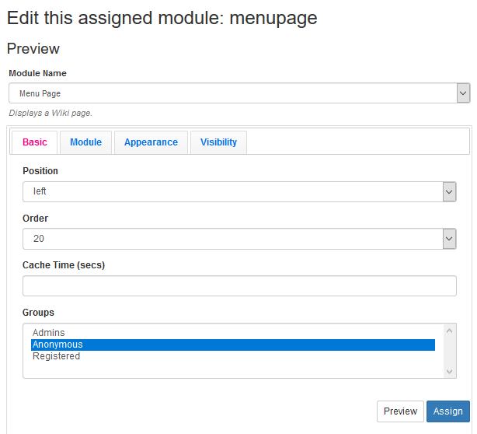
Task: Go to the Visibility tab
Action: pyautogui.click(x=218, y=142)
